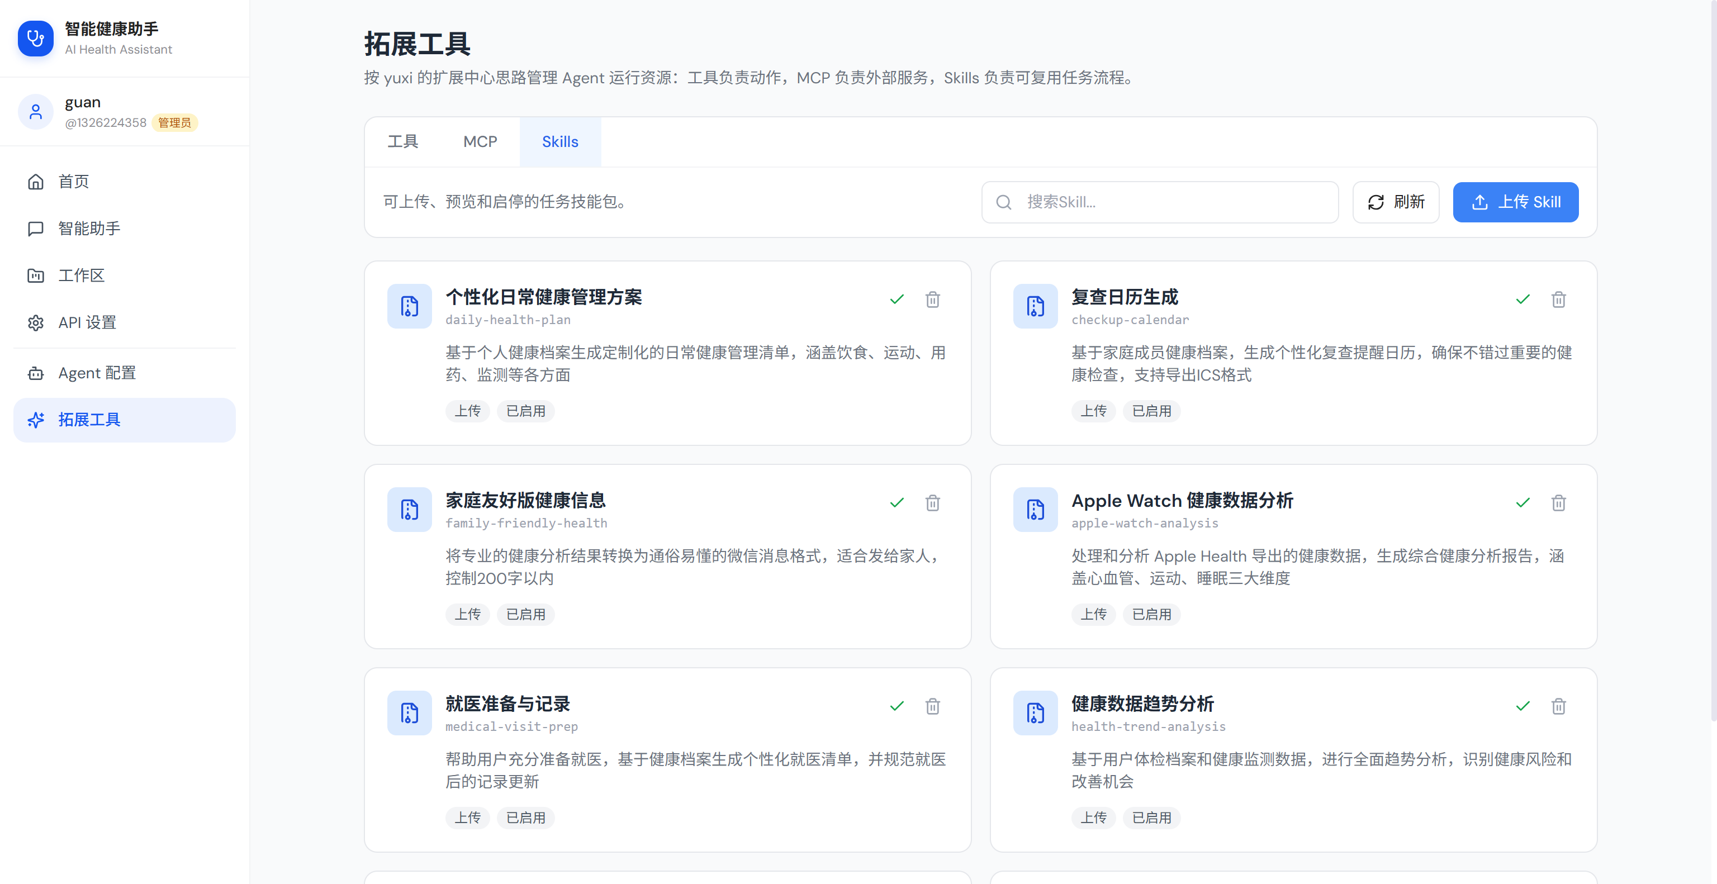
Task: Click the daily-health-plan identifier text
Action: click(x=508, y=320)
